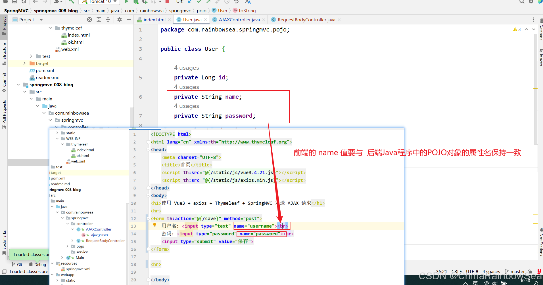Open Search Everywhere magnifier

coord(522,2)
